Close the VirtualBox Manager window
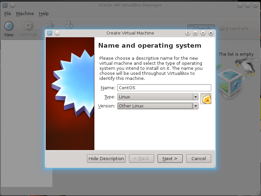The width and height of the screenshot is (261, 196). (255, 5)
